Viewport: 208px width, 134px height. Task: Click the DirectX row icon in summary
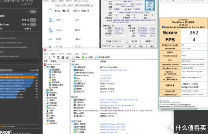tap(75, 81)
